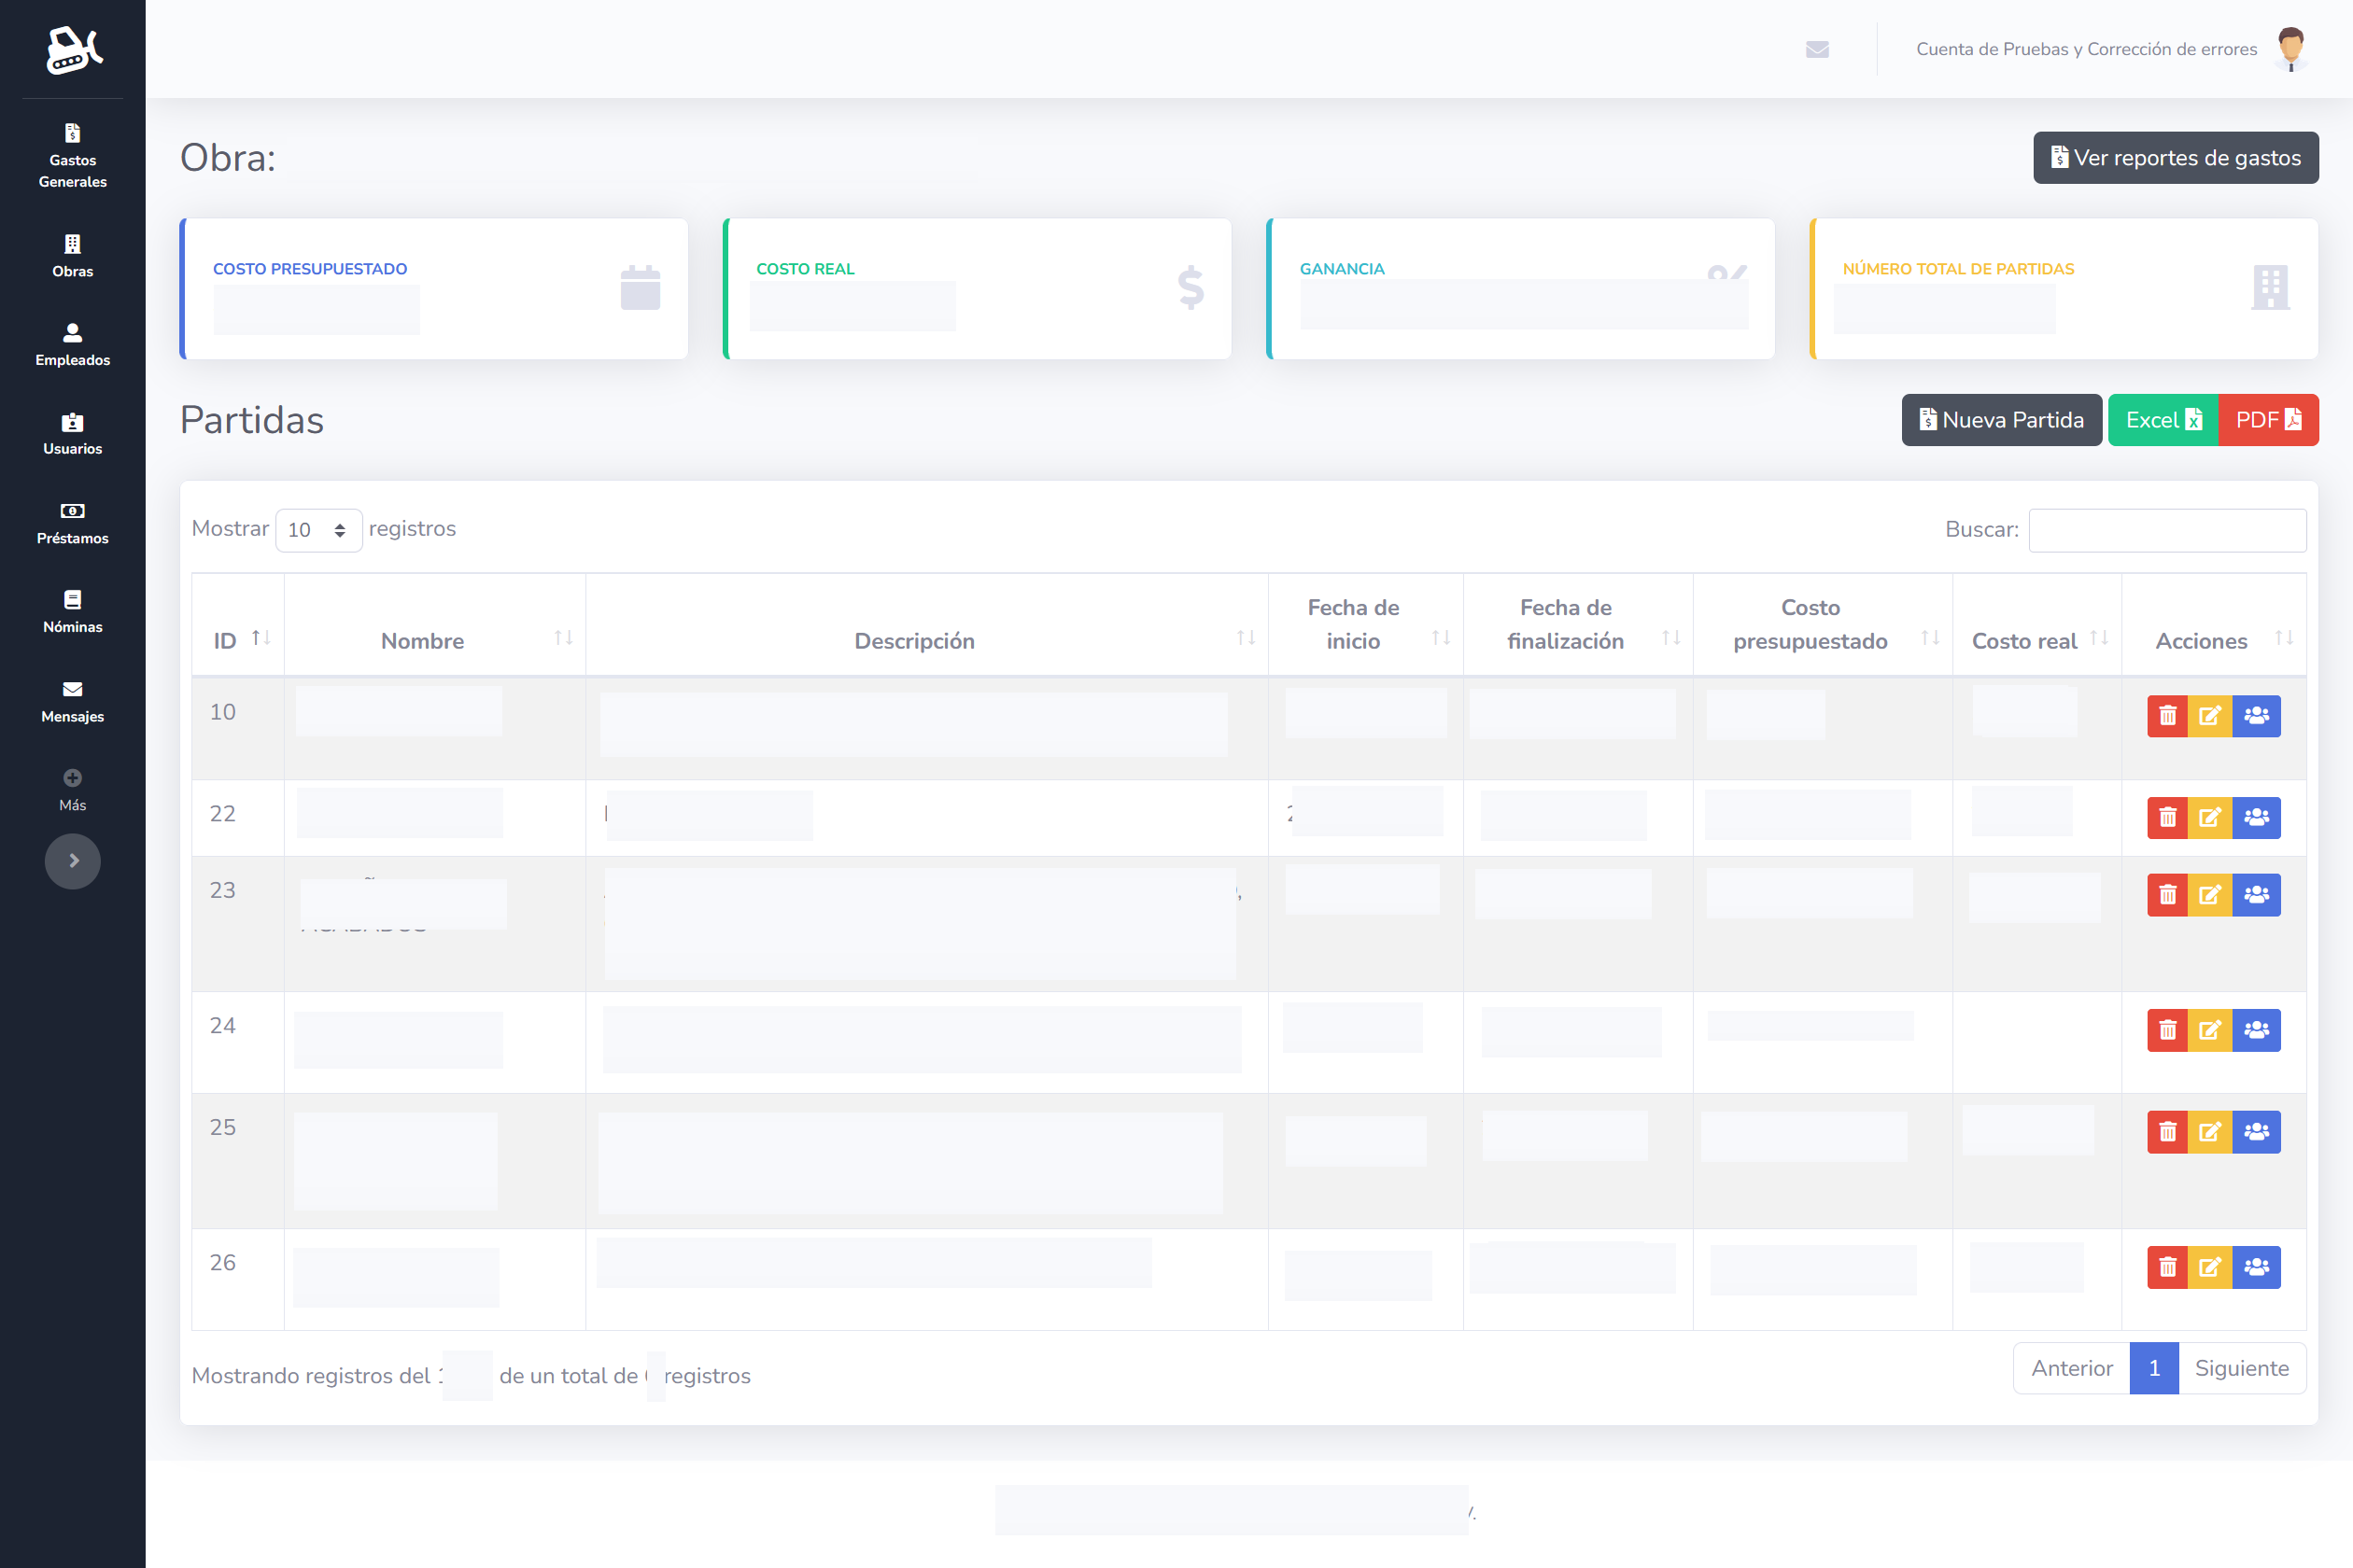Select page 1 in pagination
The height and width of the screenshot is (1568, 2353).
2154,1368
